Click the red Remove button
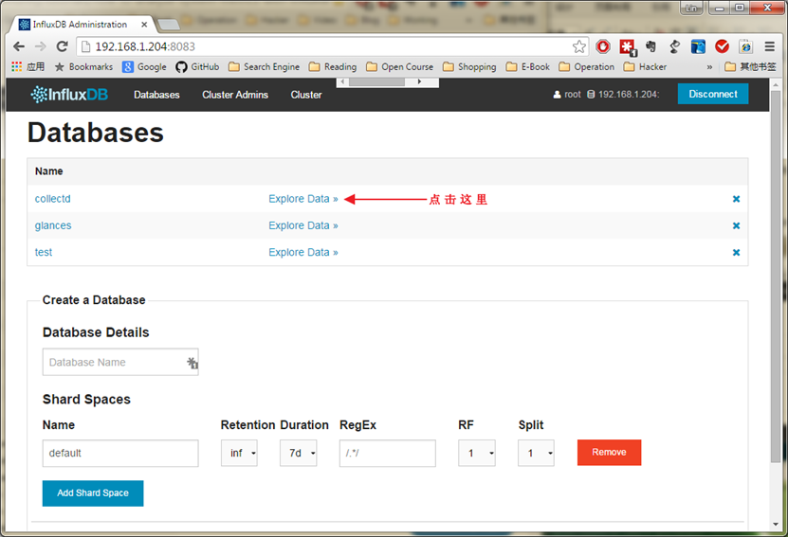The width and height of the screenshot is (788, 537). (609, 453)
